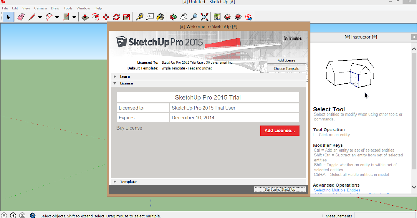Click the Instructor house illustration
This screenshot has height=218, width=417.
pos(350,73)
